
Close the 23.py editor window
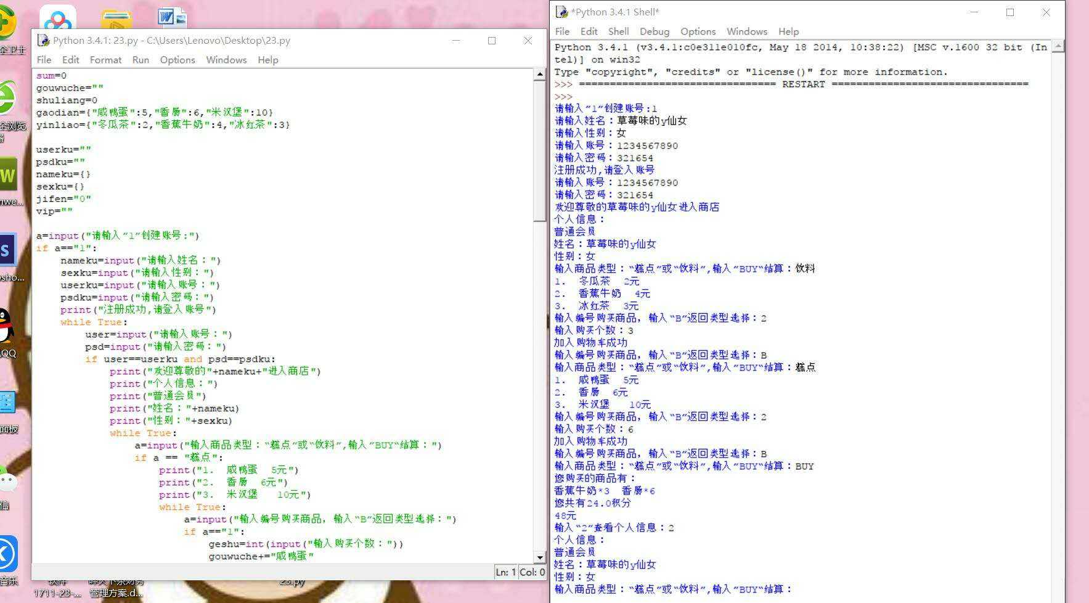coord(528,41)
